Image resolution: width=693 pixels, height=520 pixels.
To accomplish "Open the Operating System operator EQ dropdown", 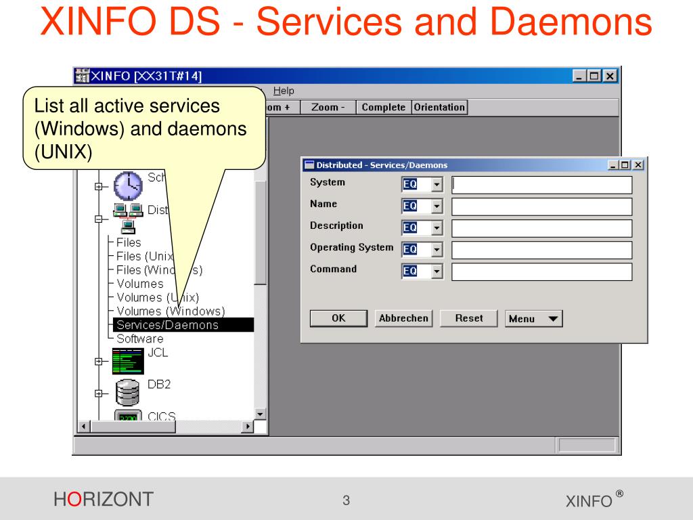I will [437, 249].
